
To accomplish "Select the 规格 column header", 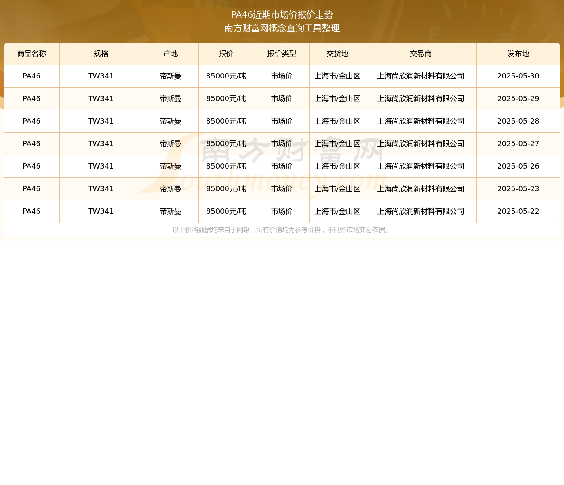I will [x=101, y=54].
